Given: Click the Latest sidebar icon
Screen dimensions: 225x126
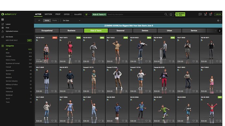Looking at the screenshot, I should point(3,24).
